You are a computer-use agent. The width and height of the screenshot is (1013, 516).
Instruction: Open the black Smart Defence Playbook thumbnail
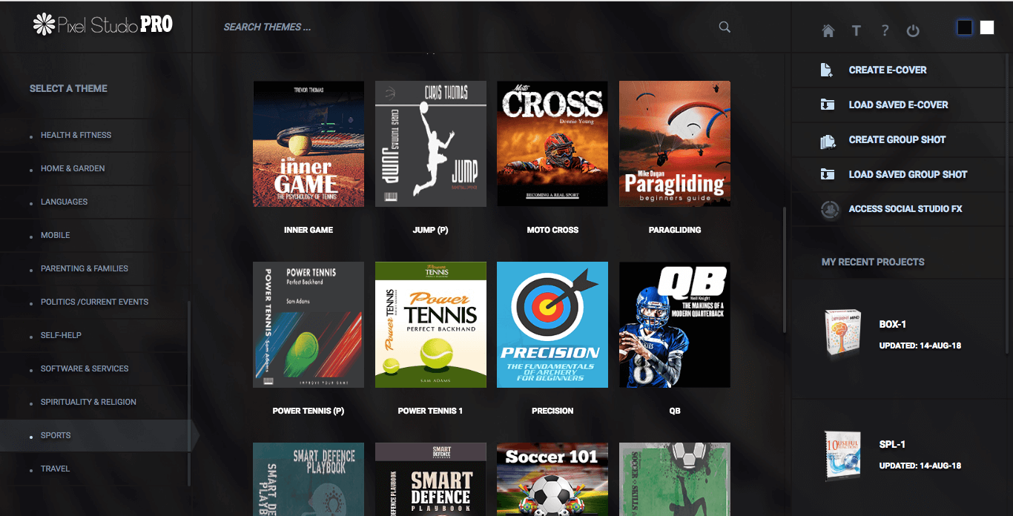point(431,479)
